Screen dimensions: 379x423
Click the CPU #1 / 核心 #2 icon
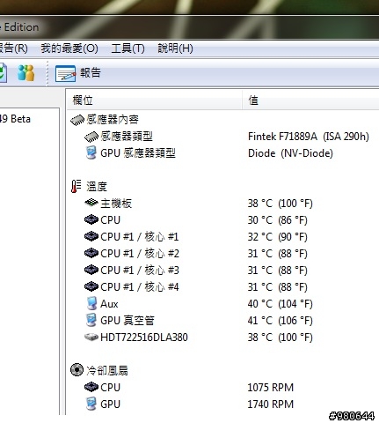click(x=91, y=253)
